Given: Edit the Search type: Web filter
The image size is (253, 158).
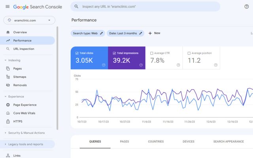Looking at the screenshot, I should (88, 33).
